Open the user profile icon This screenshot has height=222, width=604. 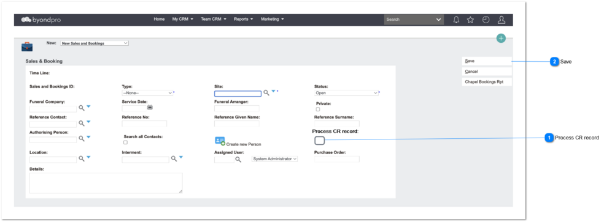pyautogui.click(x=501, y=20)
